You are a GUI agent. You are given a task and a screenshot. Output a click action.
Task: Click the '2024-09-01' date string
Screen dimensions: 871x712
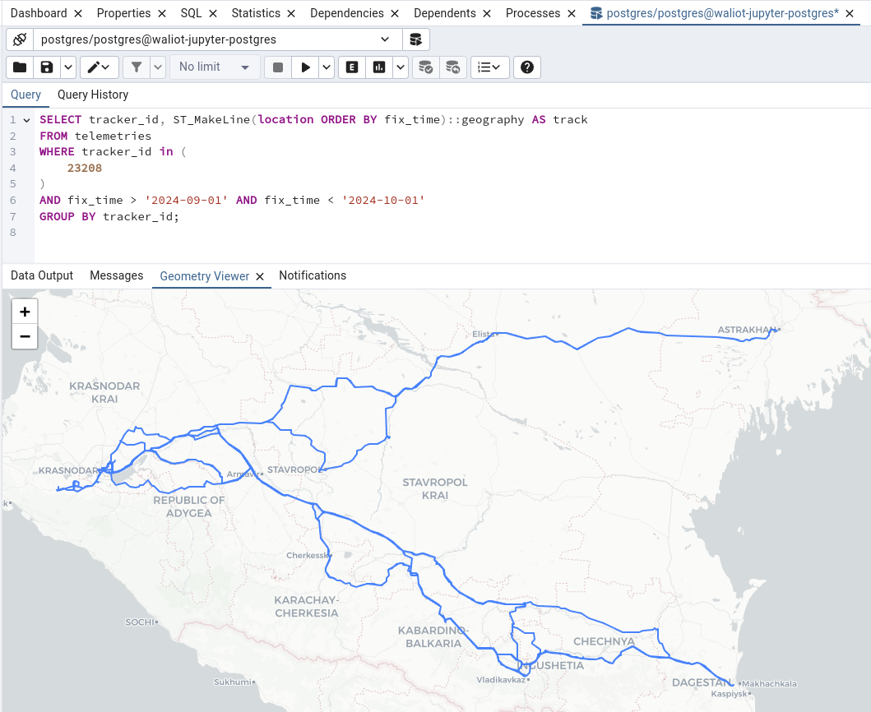click(186, 200)
